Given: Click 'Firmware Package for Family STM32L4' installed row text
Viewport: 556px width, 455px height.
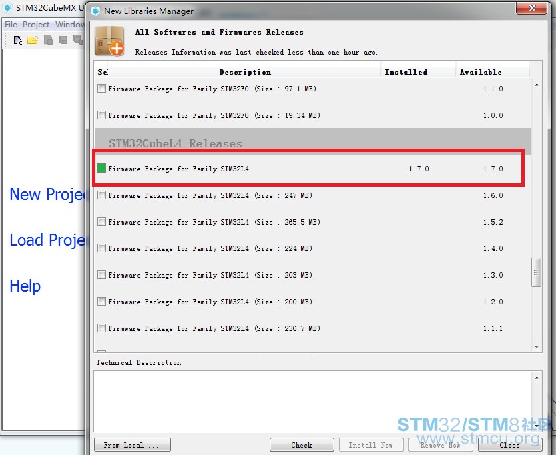Looking at the screenshot, I should tap(179, 169).
